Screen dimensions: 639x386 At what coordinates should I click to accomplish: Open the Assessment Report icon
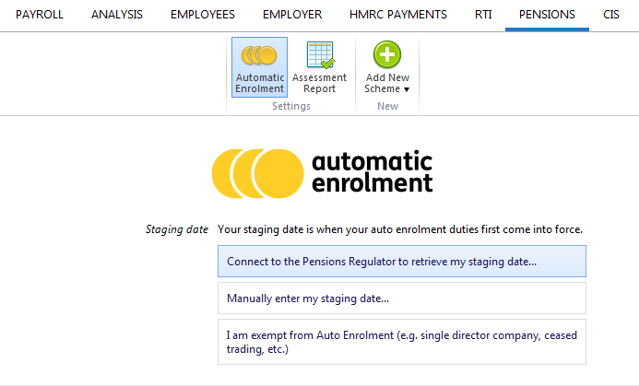point(319,67)
